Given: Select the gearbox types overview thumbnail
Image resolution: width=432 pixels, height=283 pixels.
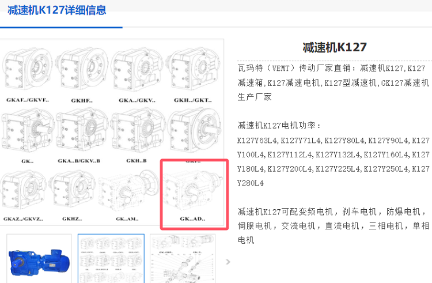Looking at the screenshot, I should [x=111, y=259].
